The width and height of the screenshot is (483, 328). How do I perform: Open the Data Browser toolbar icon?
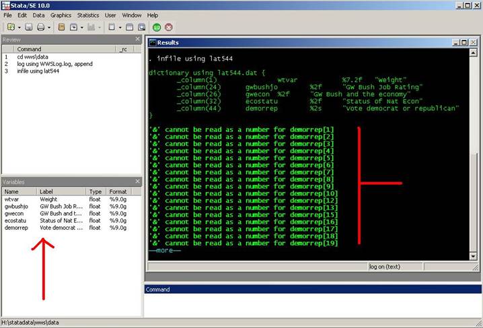point(141,27)
